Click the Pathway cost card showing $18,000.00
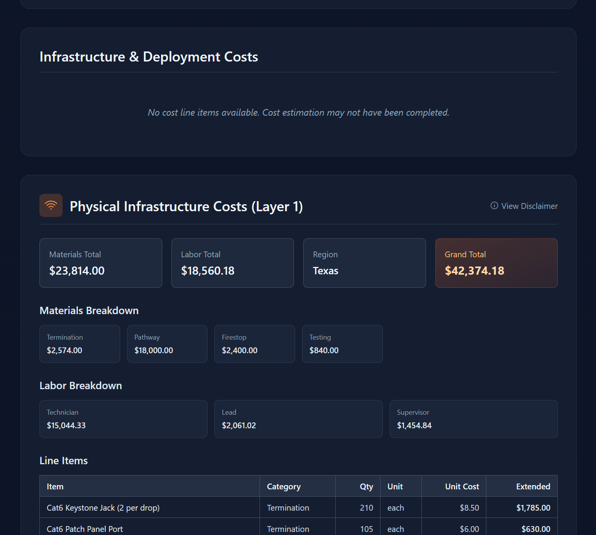596x535 pixels. coord(167,344)
